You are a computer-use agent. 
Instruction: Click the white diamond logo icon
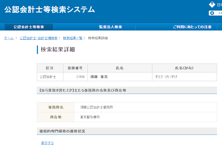(212, 5)
